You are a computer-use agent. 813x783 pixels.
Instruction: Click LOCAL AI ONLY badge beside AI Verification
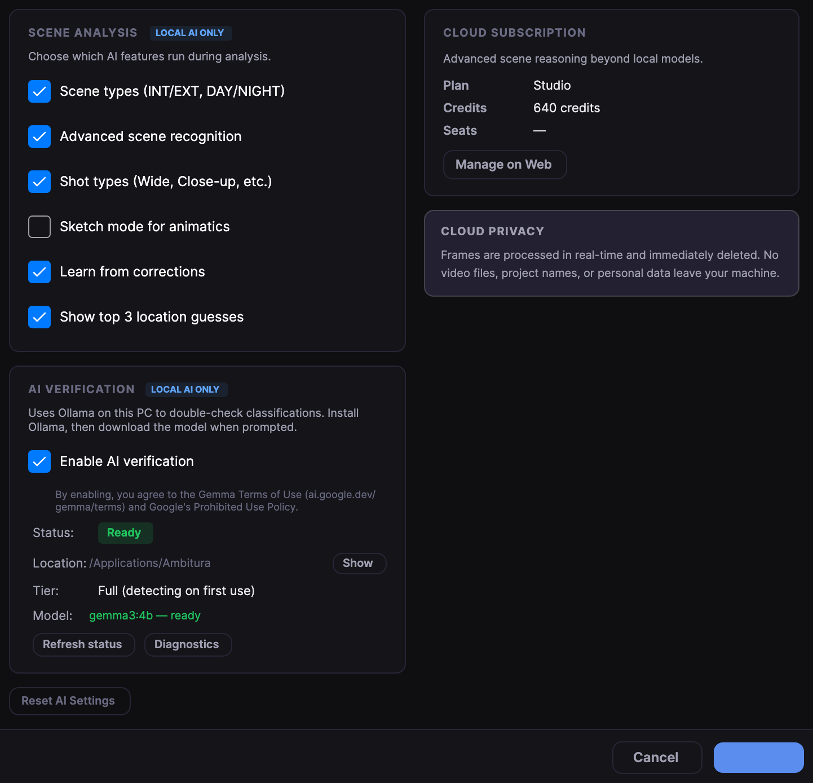(x=186, y=390)
